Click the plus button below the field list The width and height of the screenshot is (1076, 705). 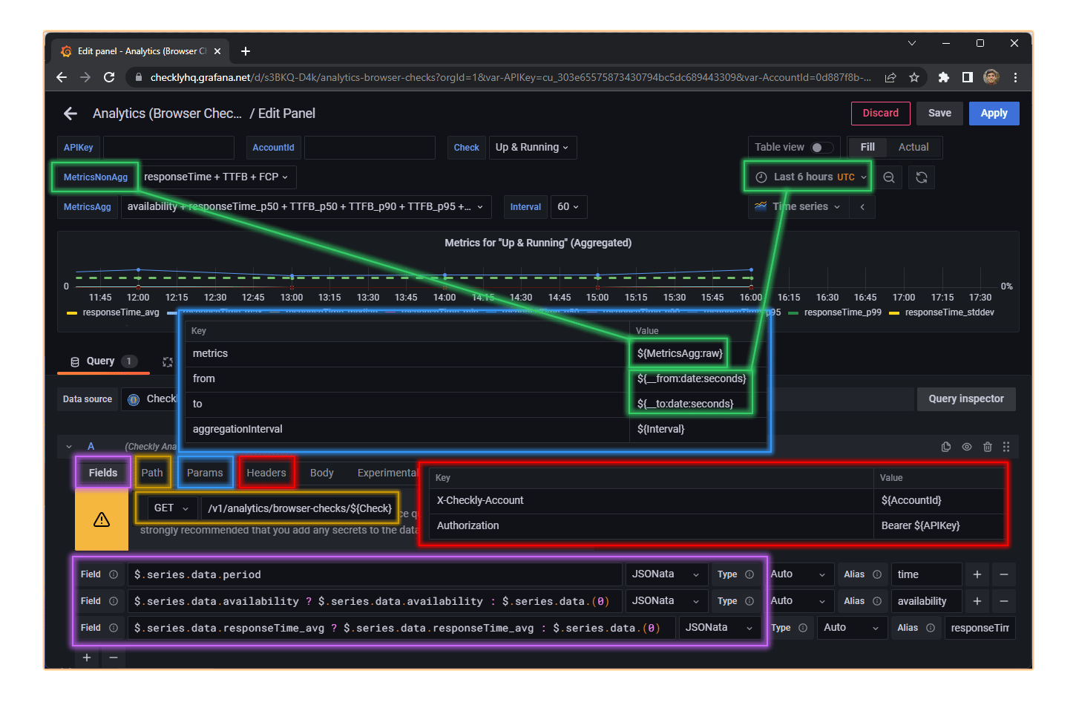[x=87, y=658]
